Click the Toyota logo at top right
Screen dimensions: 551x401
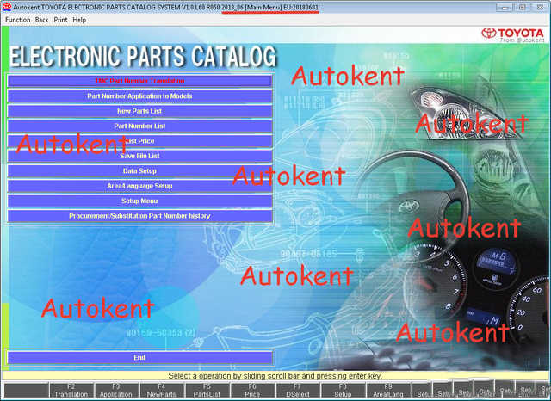[513, 34]
